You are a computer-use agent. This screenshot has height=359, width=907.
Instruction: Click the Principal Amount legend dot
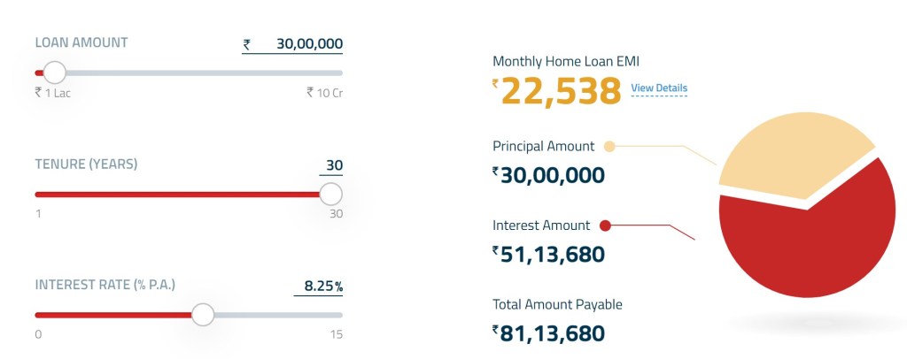click(x=609, y=146)
